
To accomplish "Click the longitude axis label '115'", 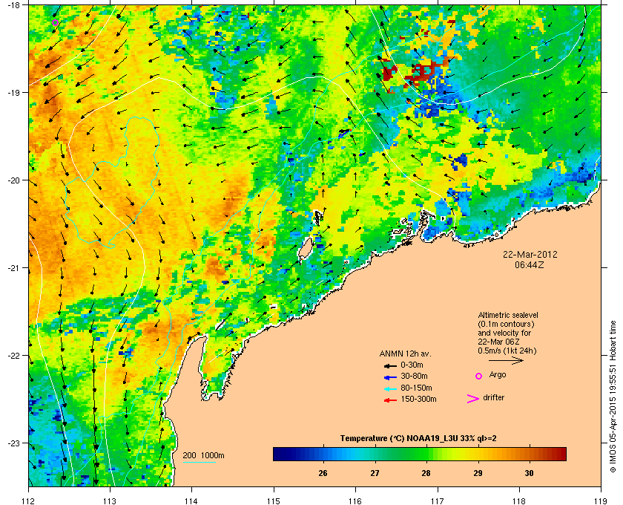I will point(274,501).
